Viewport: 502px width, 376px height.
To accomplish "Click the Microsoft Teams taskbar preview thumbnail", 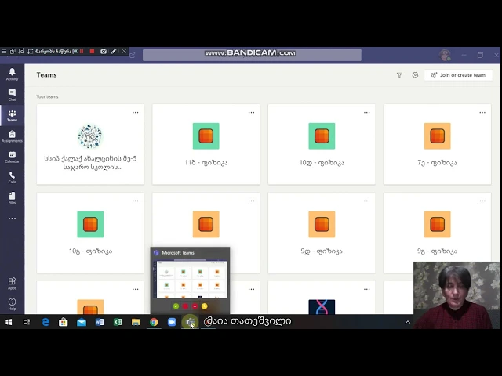I will tap(190, 280).
